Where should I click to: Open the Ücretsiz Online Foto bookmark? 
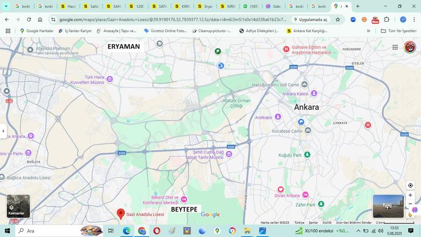click(165, 31)
